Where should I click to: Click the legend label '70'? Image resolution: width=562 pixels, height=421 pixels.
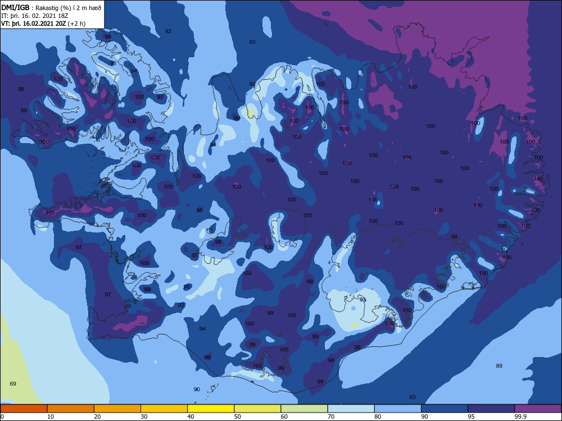[331, 417]
